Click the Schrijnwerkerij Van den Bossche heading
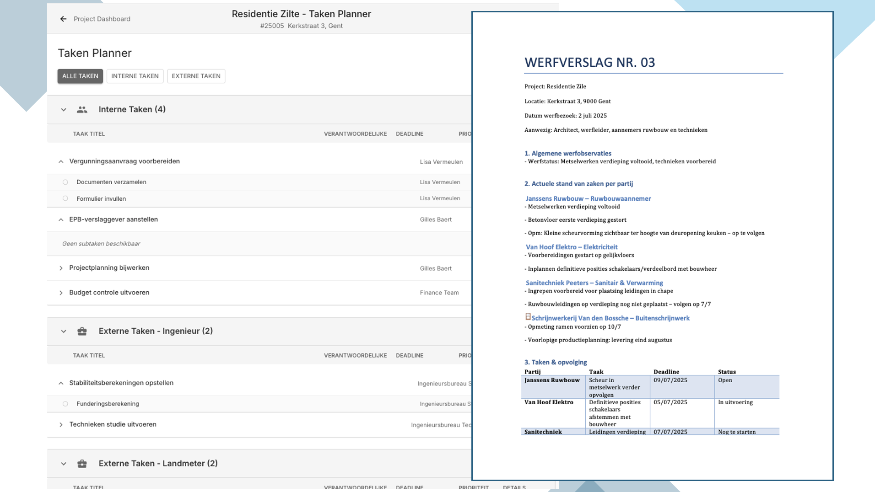The width and height of the screenshot is (875, 492). (x=610, y=318)
